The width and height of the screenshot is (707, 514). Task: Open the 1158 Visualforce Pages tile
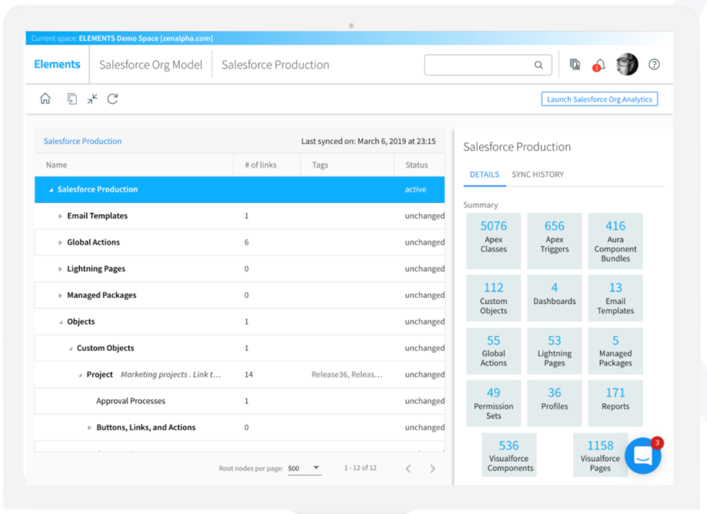tap(600, 455)
